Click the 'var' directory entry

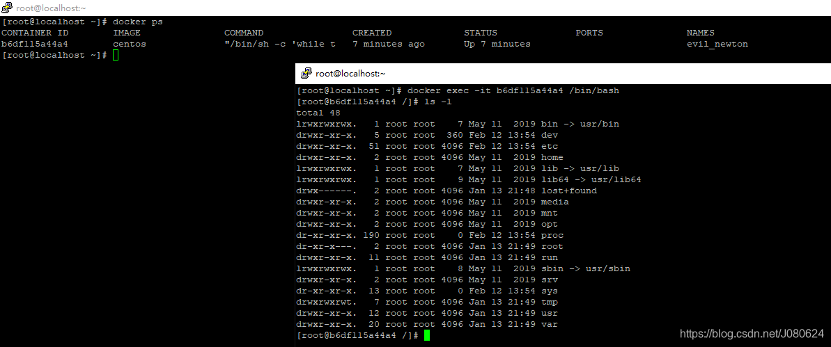[549, 324]
